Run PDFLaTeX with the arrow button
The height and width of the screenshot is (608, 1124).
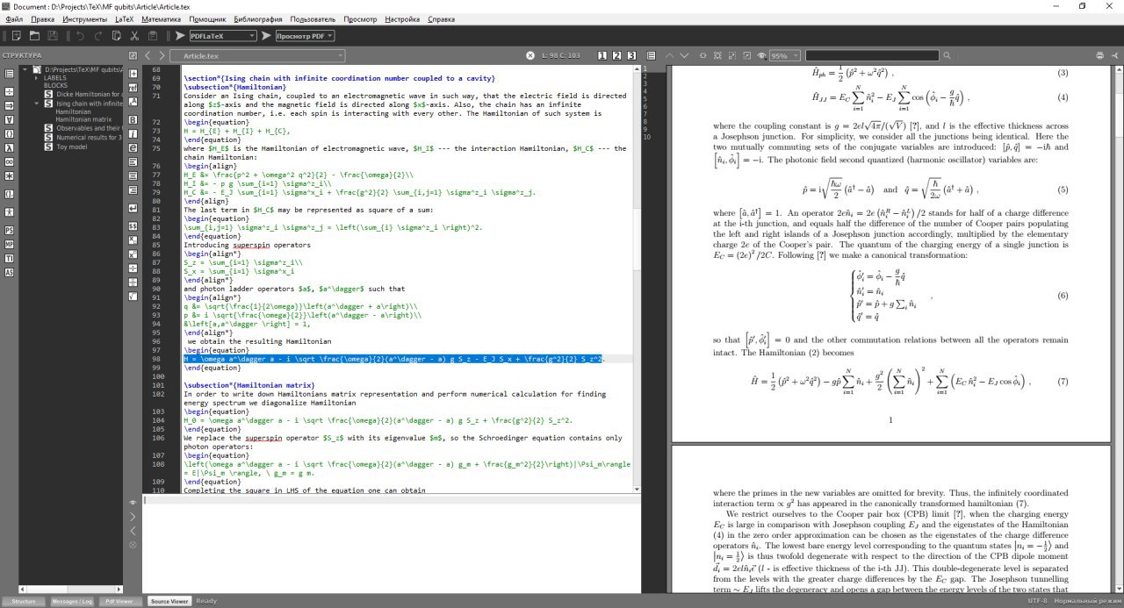(180, 36)
